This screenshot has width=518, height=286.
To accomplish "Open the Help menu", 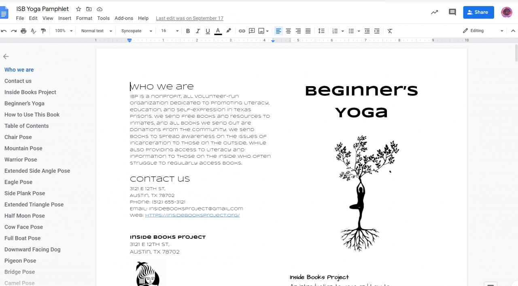I will [143, 18].
